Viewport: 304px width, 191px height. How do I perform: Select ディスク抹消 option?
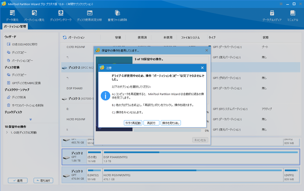pyautogui.click(x=16, y=97)
